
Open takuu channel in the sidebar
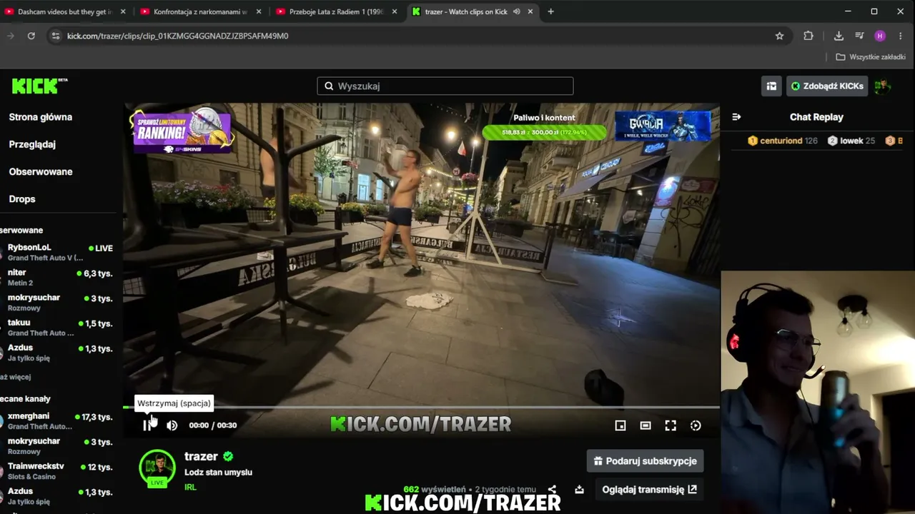(59, 328)
